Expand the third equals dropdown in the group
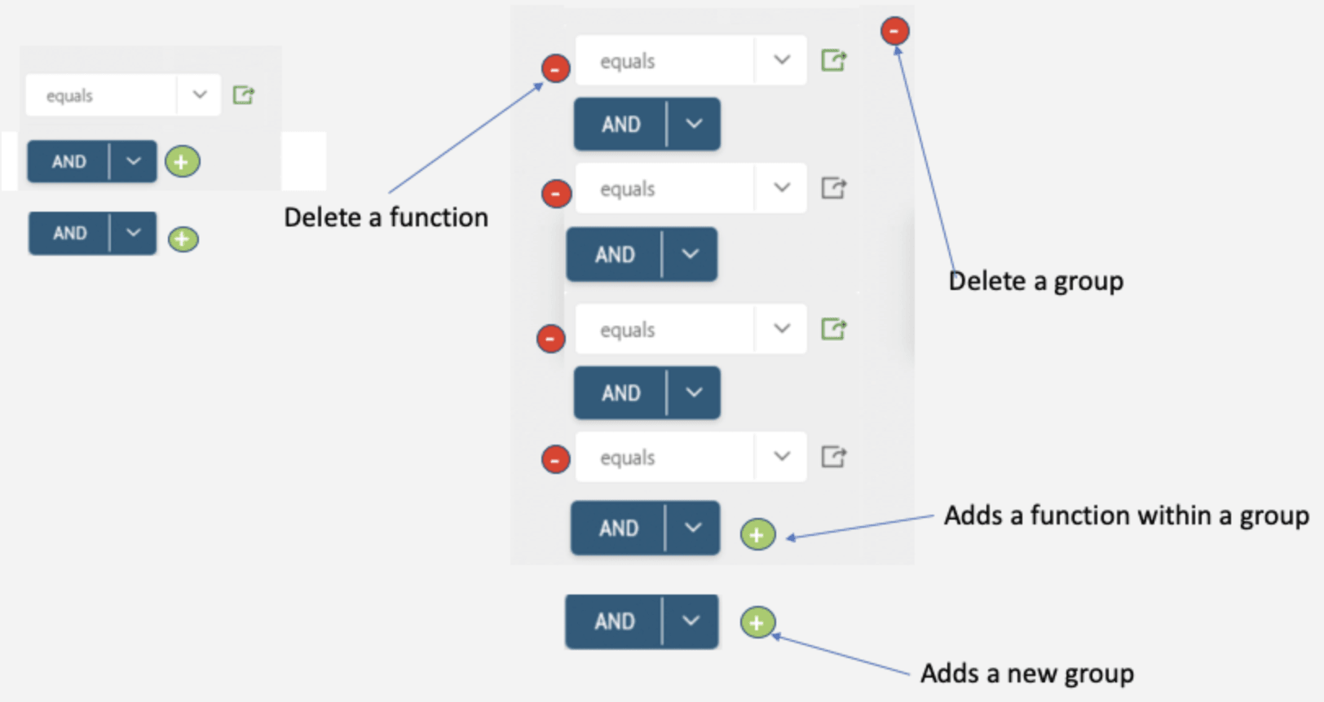 tap(782, 329)
